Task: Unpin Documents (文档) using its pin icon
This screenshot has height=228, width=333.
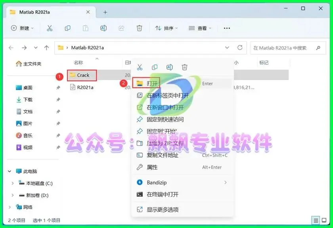Action: point(58,111)
